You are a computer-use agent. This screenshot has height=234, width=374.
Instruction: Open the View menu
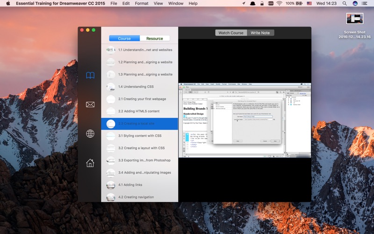[x=158, y=3]
